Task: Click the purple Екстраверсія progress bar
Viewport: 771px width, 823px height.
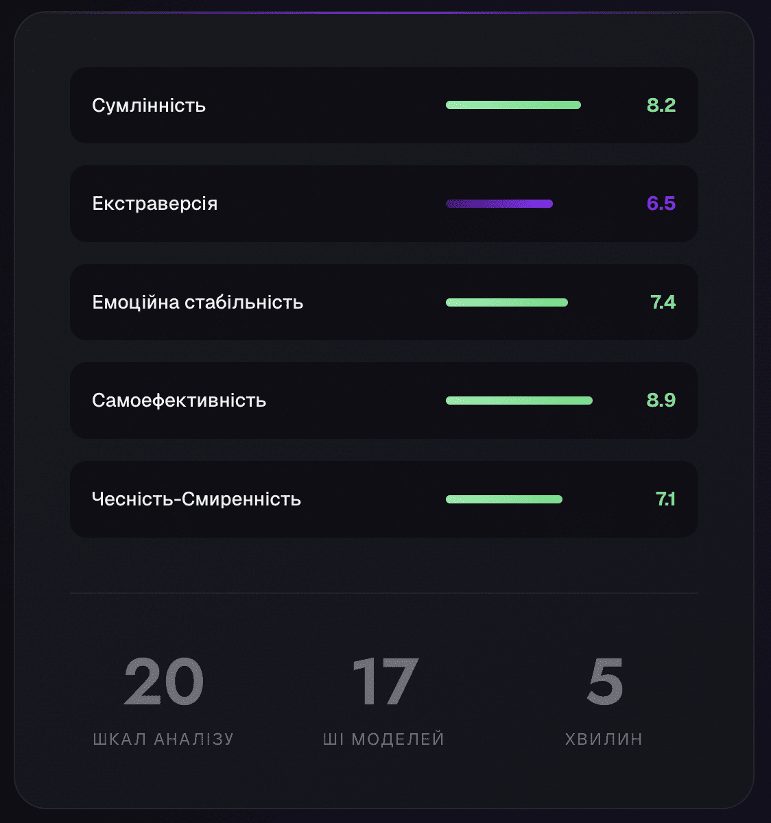Action: point(499,204)
